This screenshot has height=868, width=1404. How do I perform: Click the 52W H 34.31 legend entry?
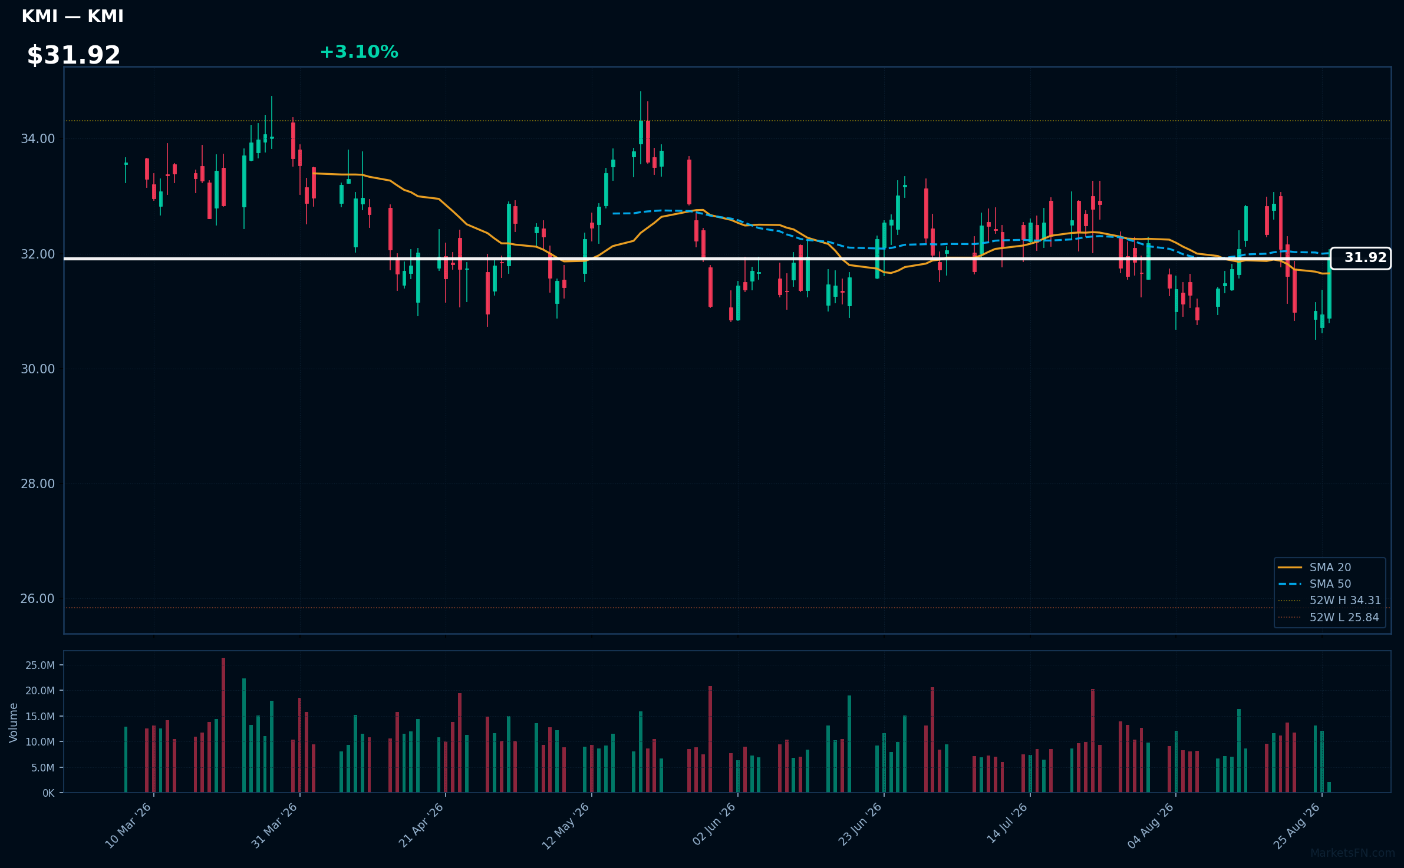(1330, 600)
